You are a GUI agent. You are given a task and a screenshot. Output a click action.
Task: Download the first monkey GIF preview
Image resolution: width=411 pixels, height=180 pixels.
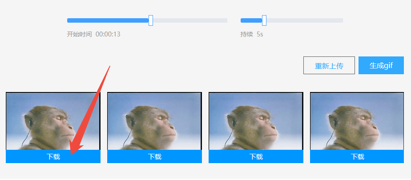53,156
